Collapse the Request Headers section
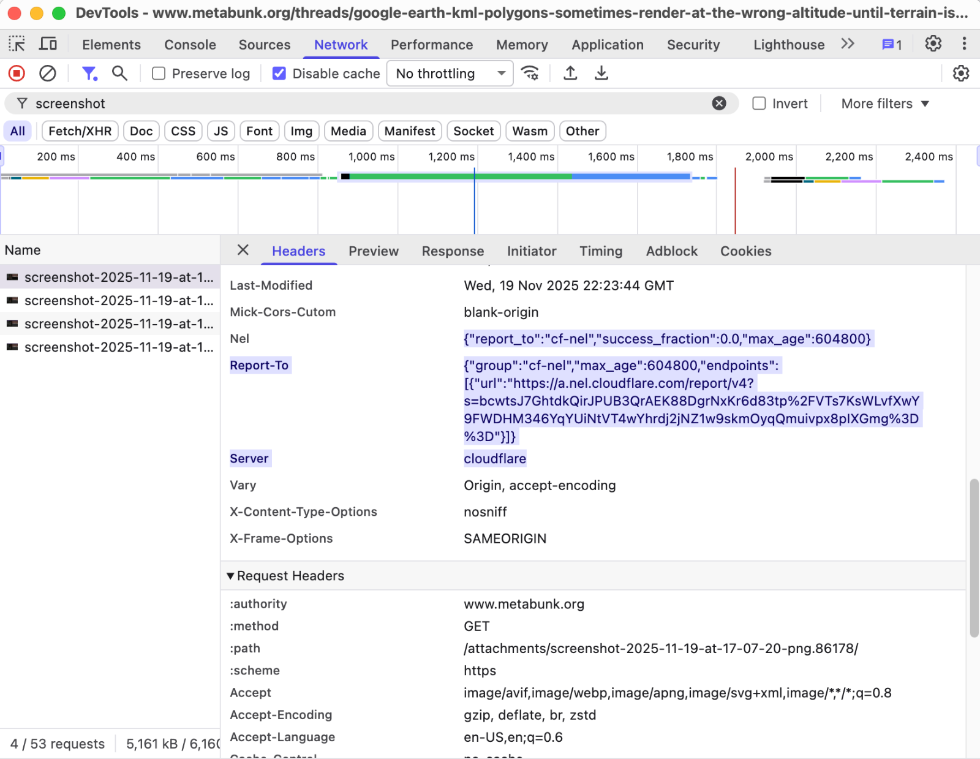The width and height of the screenshot is (980, 759). (x=230, y=575)
